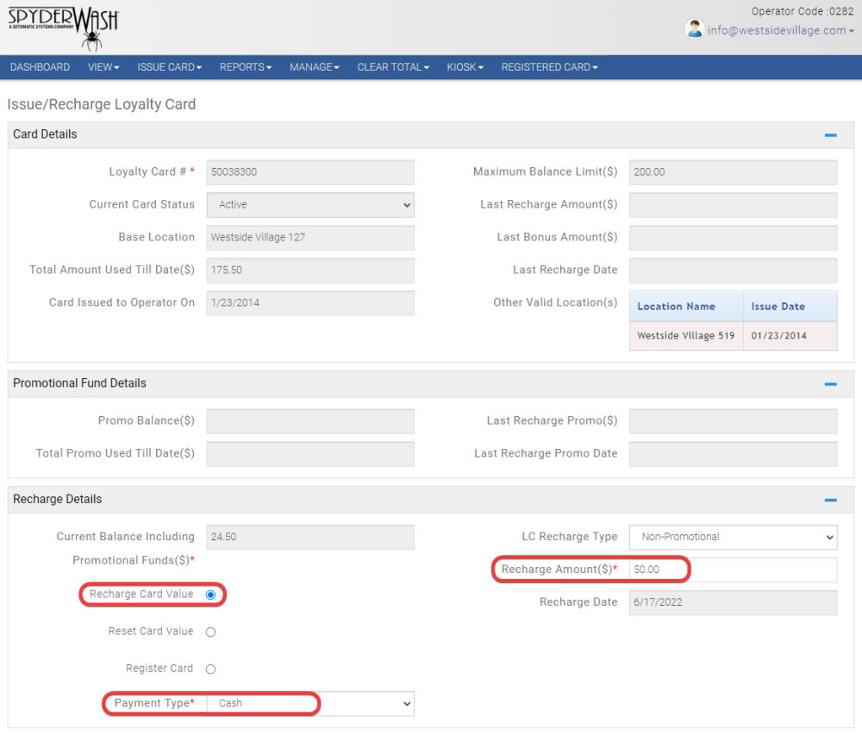Click the Issue Date column header
Image resolution: width=862 pixels, height=735 pixels.
[790, 307]
